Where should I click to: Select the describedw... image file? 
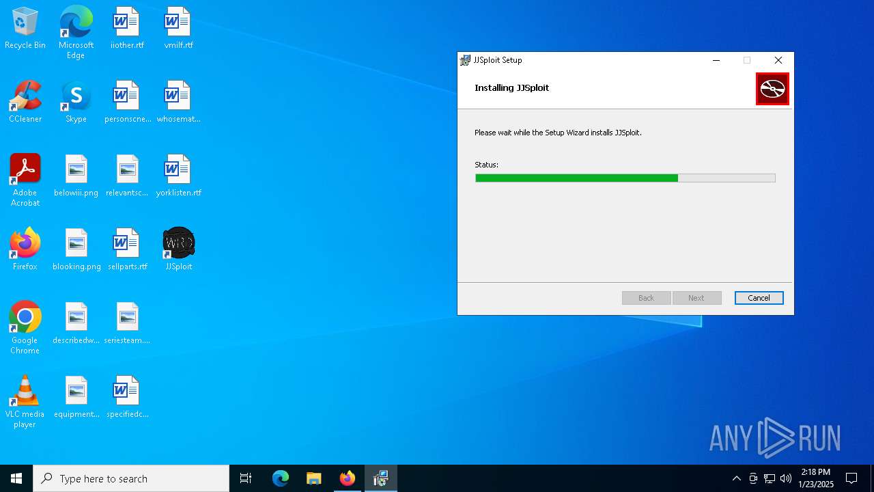(76, 324)
